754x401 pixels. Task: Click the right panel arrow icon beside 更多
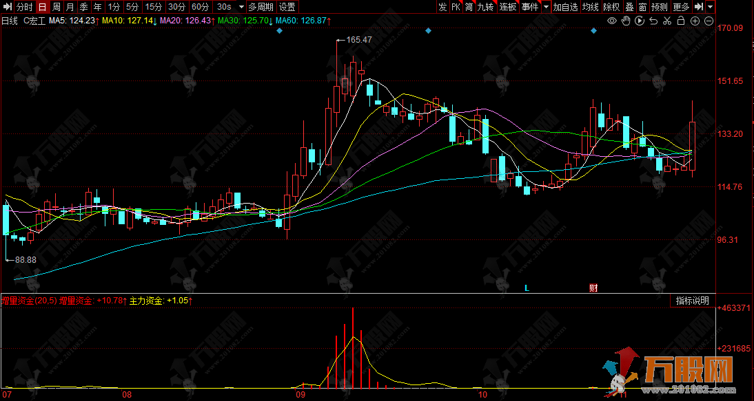[x=699, y=7]
